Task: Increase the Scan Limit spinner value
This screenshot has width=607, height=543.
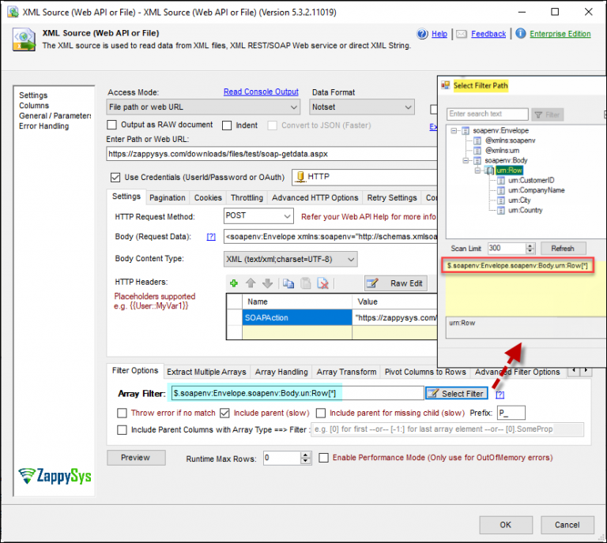Action: tap(530, 245)
